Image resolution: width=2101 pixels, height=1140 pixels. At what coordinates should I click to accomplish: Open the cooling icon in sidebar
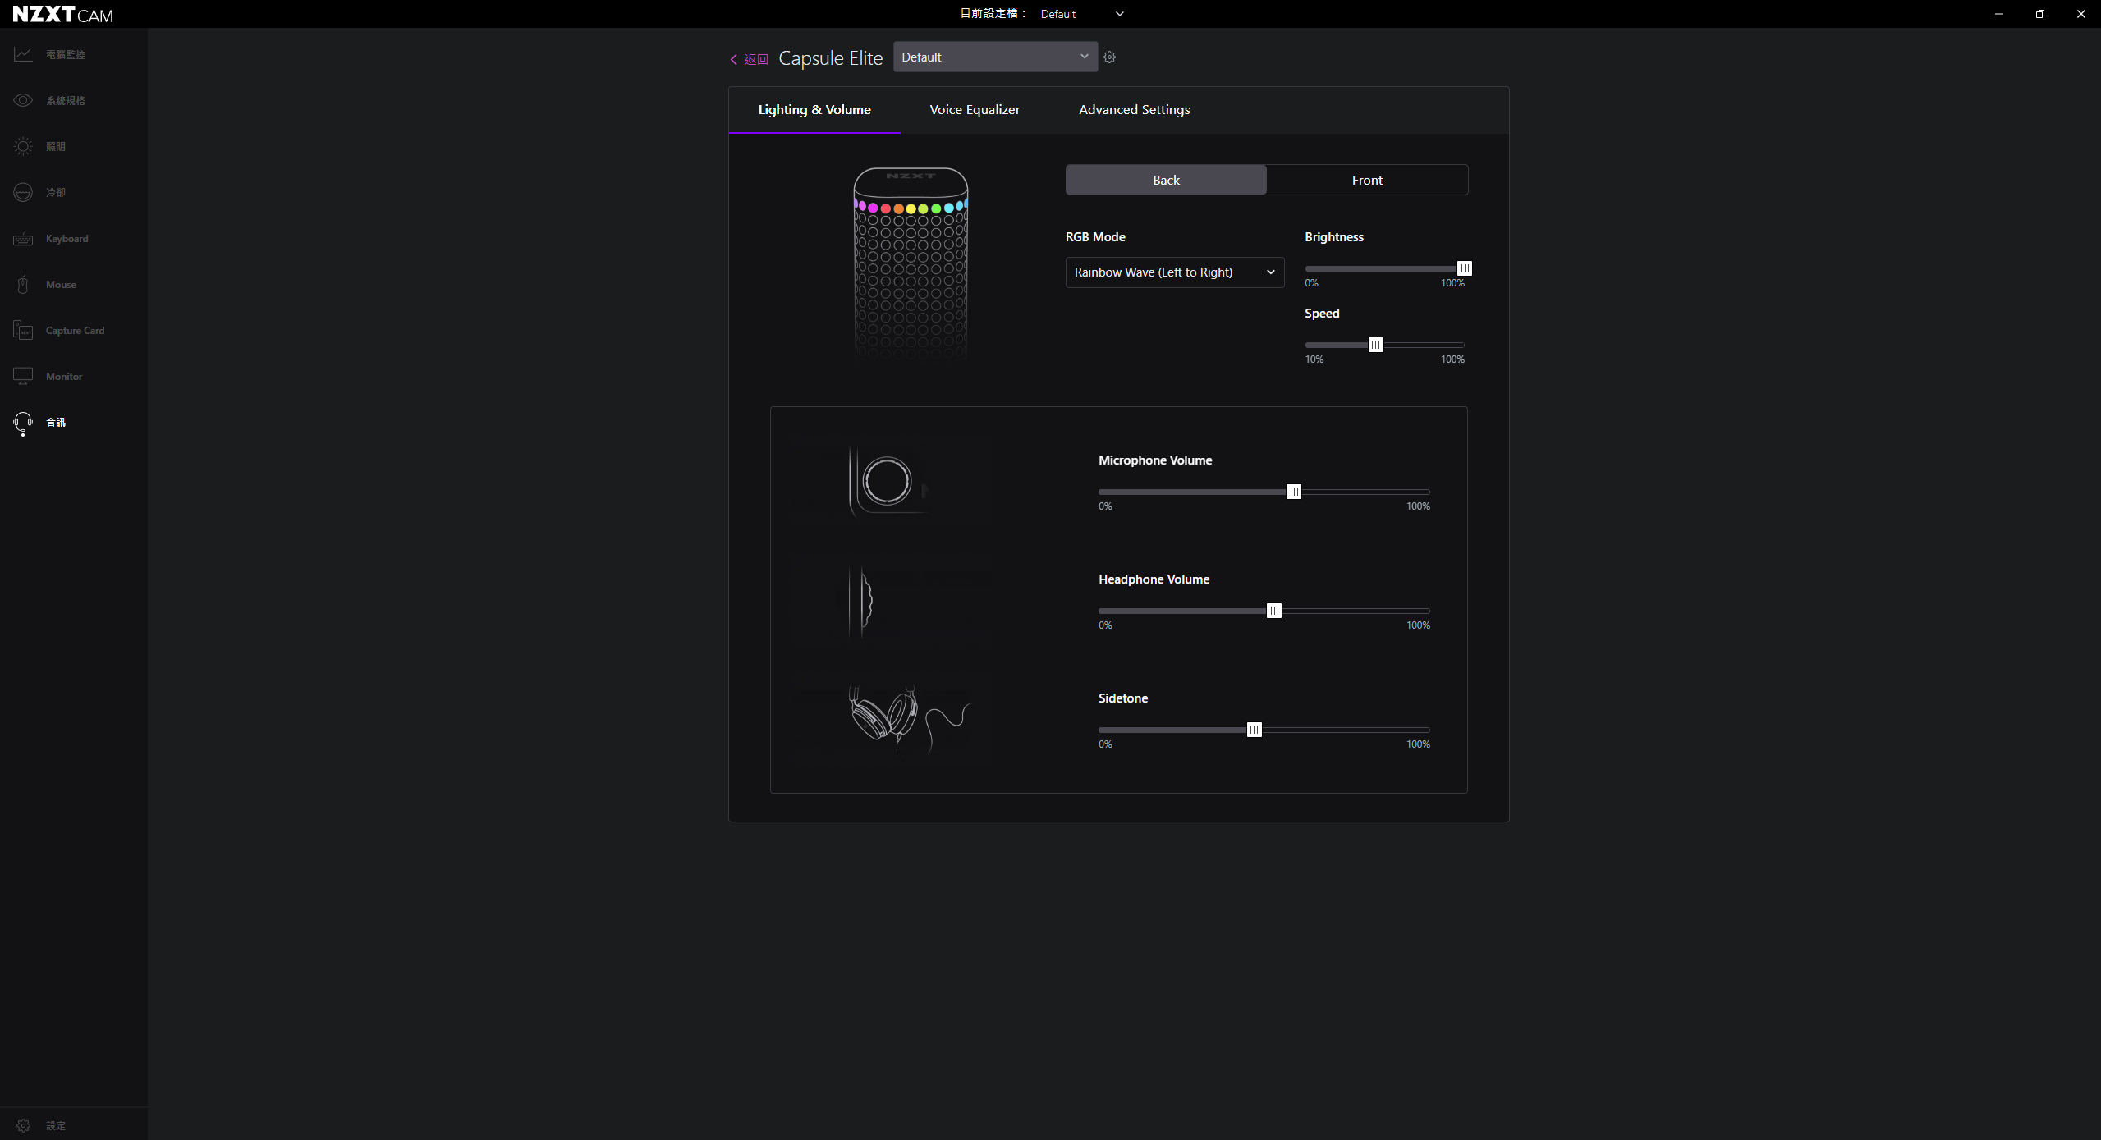(23, 192)
